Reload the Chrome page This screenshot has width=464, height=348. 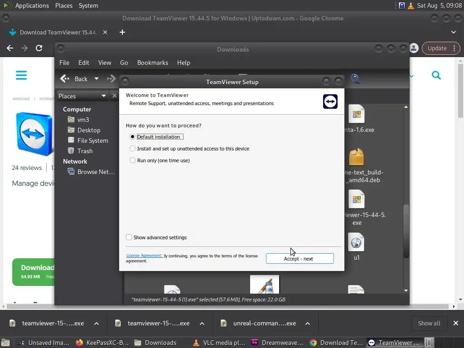point(39,48)
